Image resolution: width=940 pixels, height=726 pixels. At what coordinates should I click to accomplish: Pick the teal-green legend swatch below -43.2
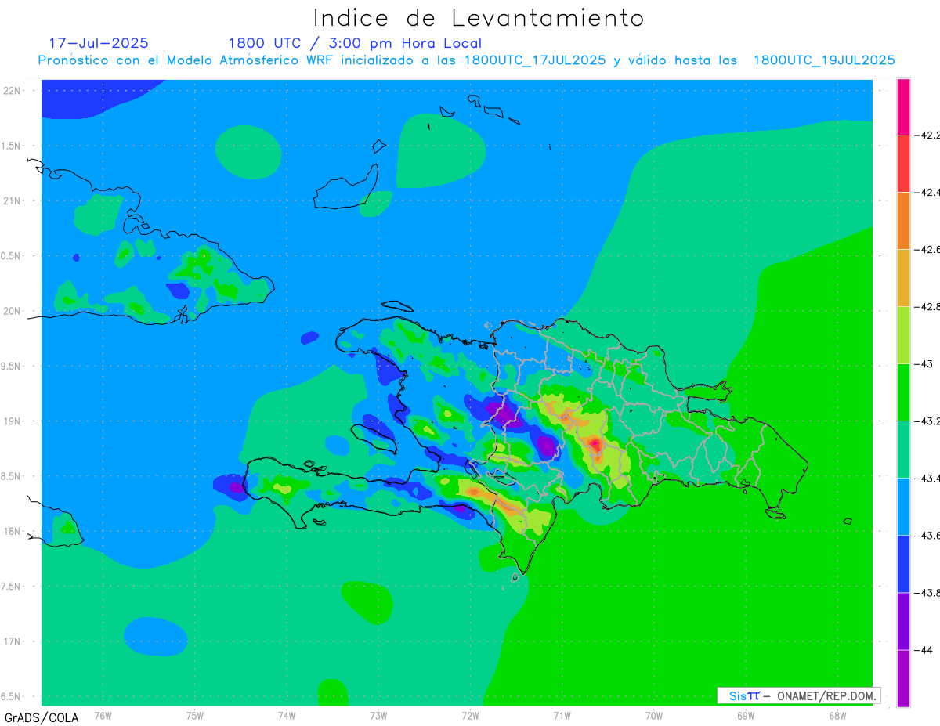903,449
